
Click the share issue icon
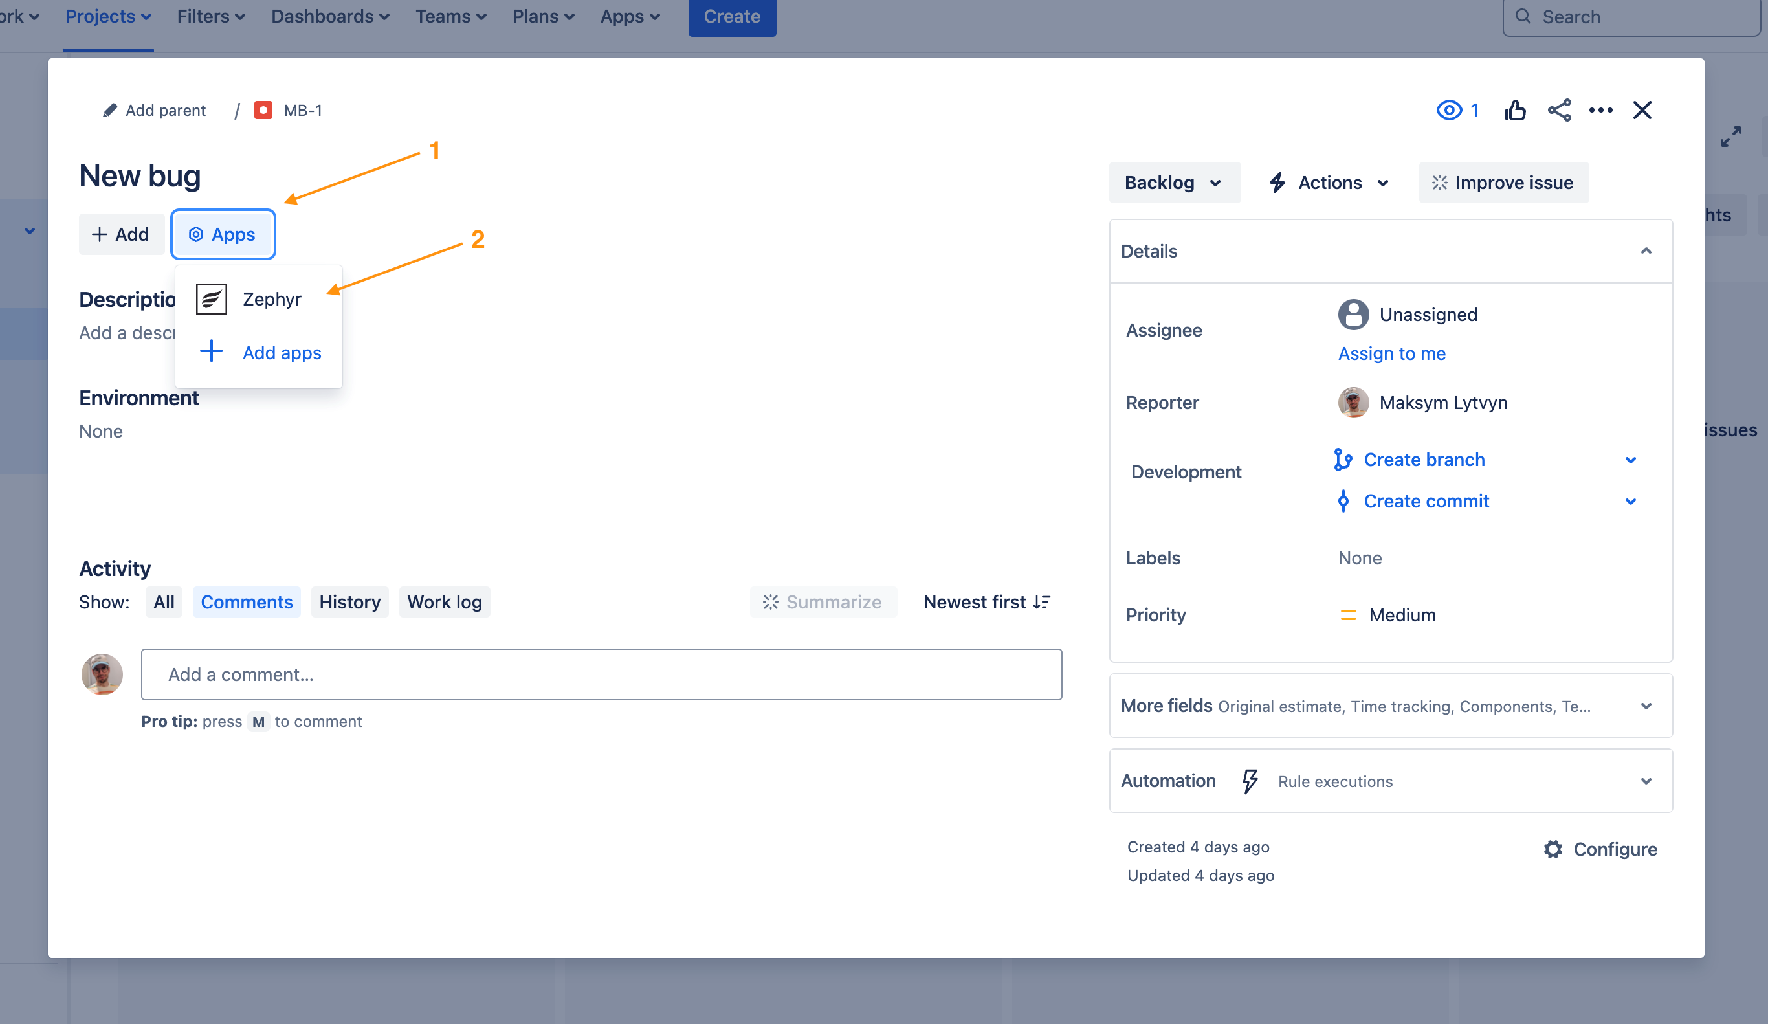[1559, 110]
